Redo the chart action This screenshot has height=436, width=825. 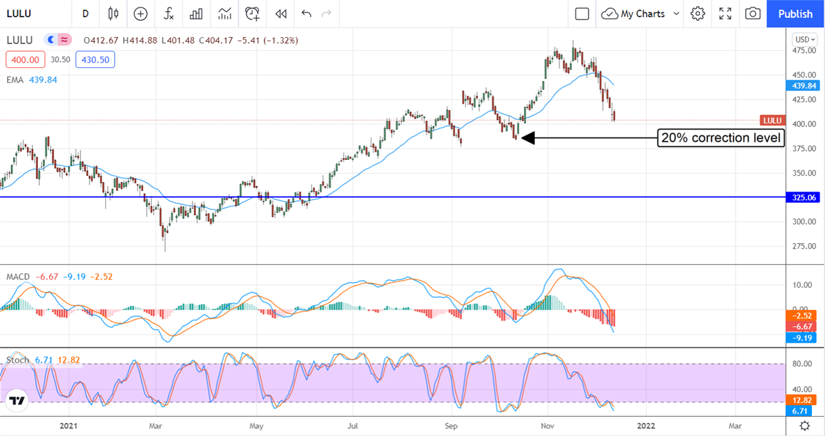[326, 14]
